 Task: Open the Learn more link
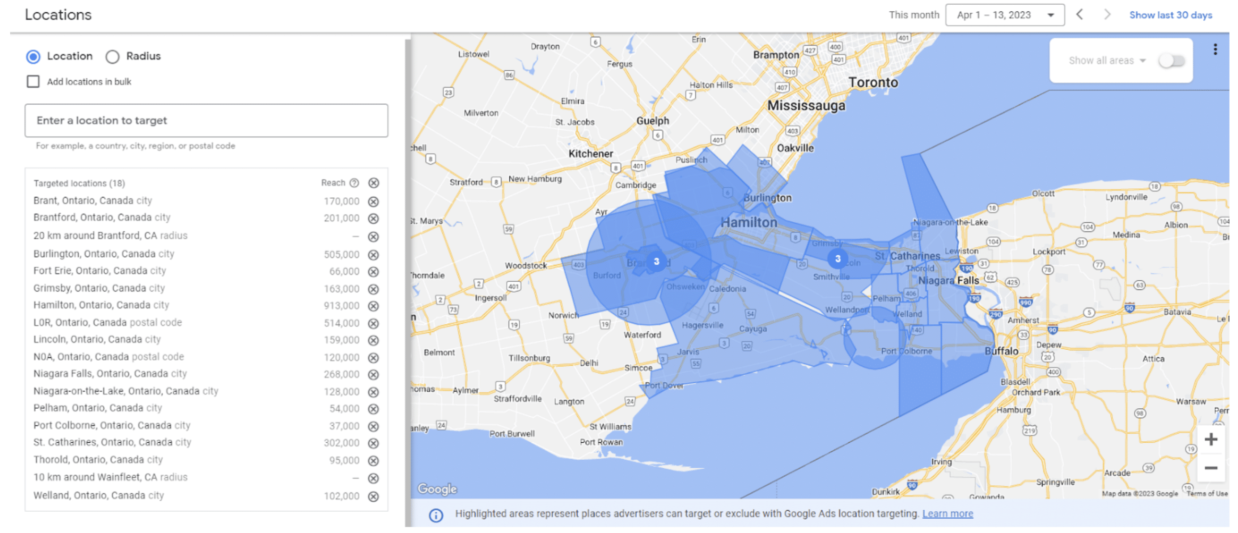[947, 514]
